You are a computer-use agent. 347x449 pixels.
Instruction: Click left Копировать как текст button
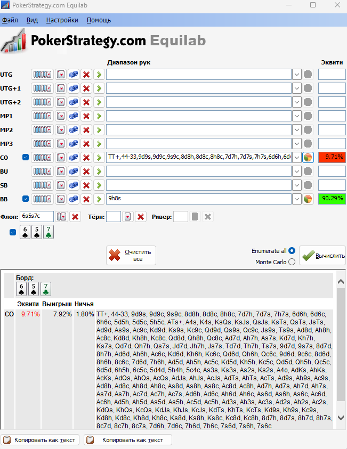pos(40,440)
